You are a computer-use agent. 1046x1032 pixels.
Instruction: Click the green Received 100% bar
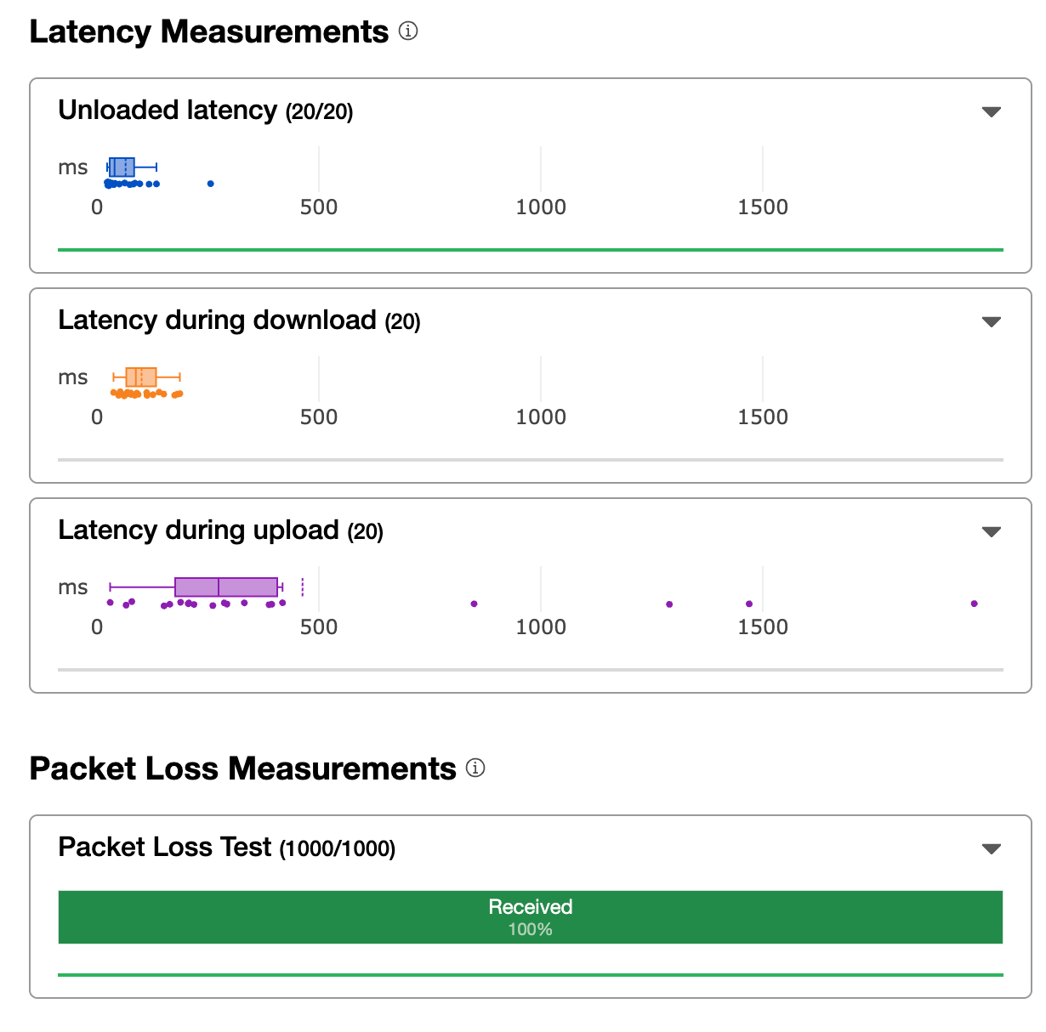pyautogui.click(x=531, y=917)
